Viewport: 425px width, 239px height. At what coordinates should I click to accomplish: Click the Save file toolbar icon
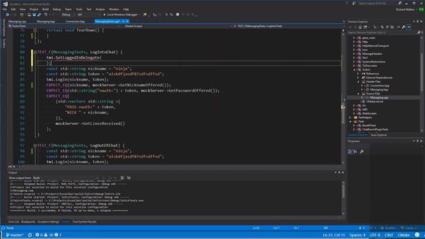[x=34, y=15]
